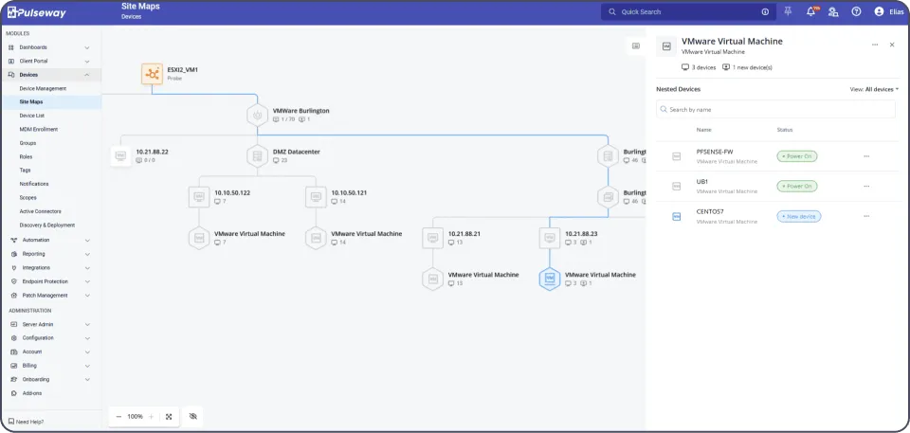Viewport: 910px width, 433px height.
Task: Click the 100% zoom level value
Action: pos(136,417)
